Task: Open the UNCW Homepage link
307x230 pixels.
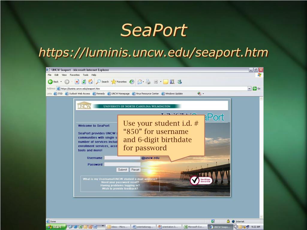Action: pyautogui.click(x=118, y=94)
